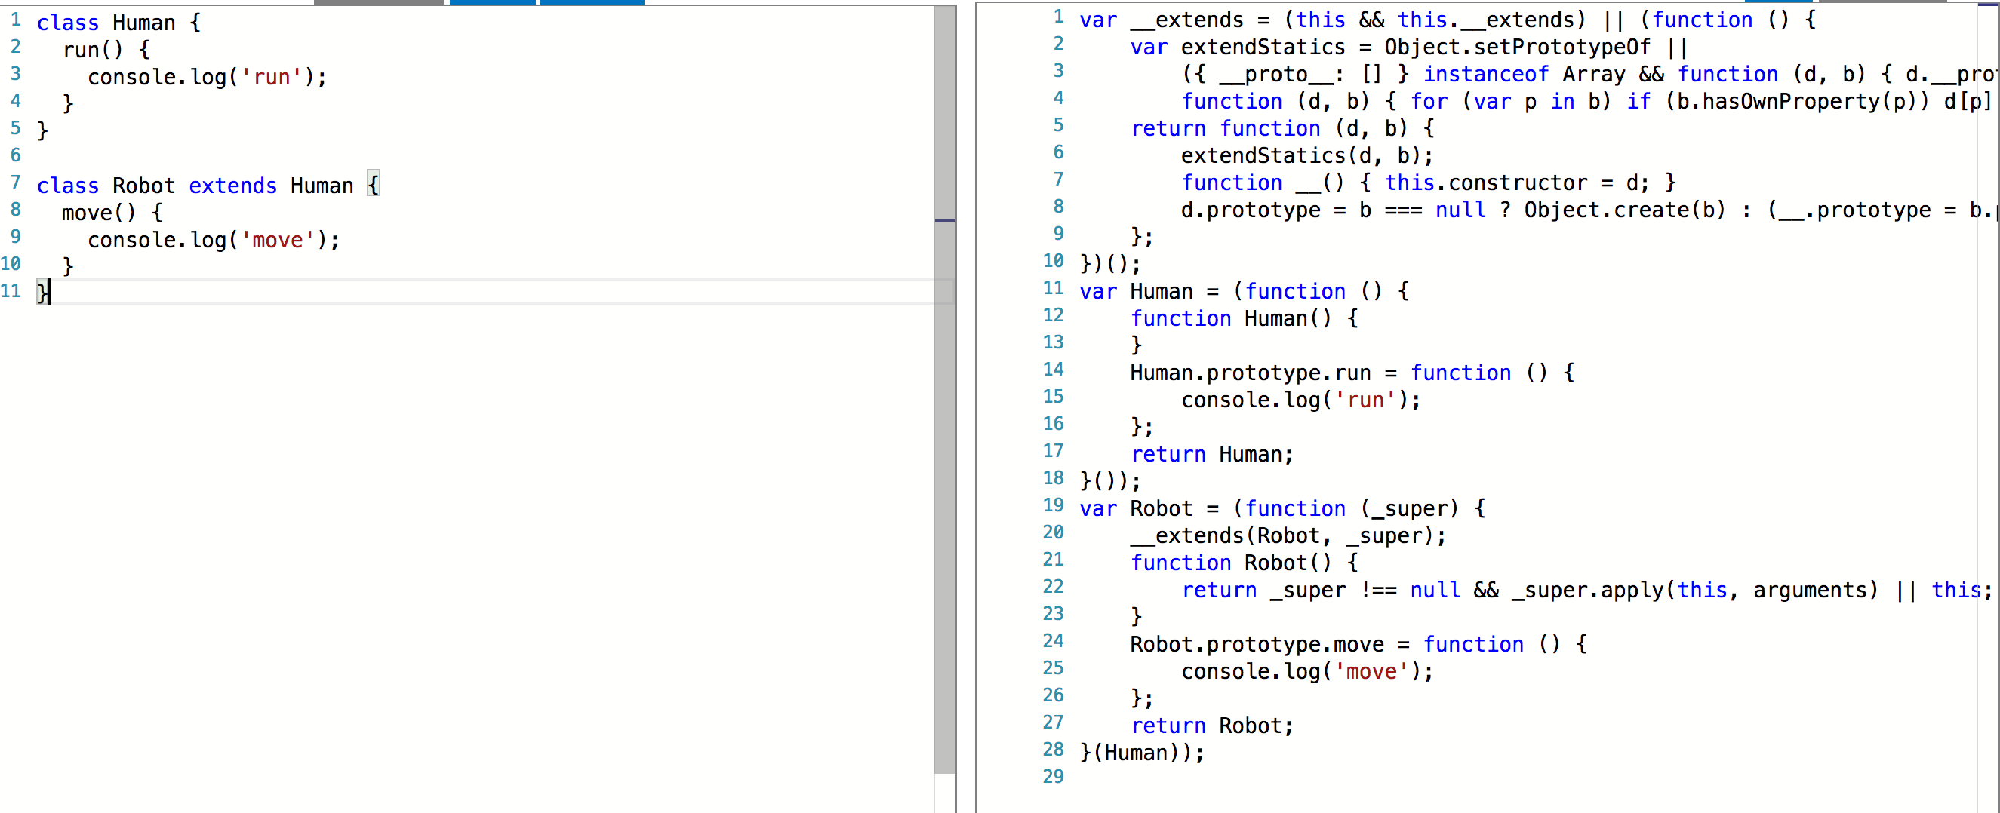Viewport: 2000px width, 813px height.
Task: Click the 'instanceof' keyword in the right editor
Action: click(x=1486, y=74)
